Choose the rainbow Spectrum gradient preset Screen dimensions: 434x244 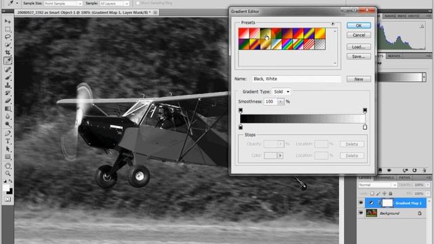(x=287, y=44)
